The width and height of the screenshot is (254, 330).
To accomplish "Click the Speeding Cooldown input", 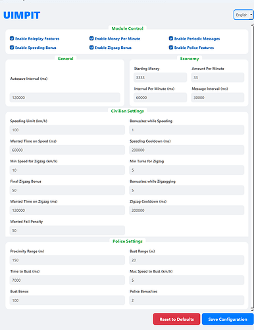I will [187, 150].
